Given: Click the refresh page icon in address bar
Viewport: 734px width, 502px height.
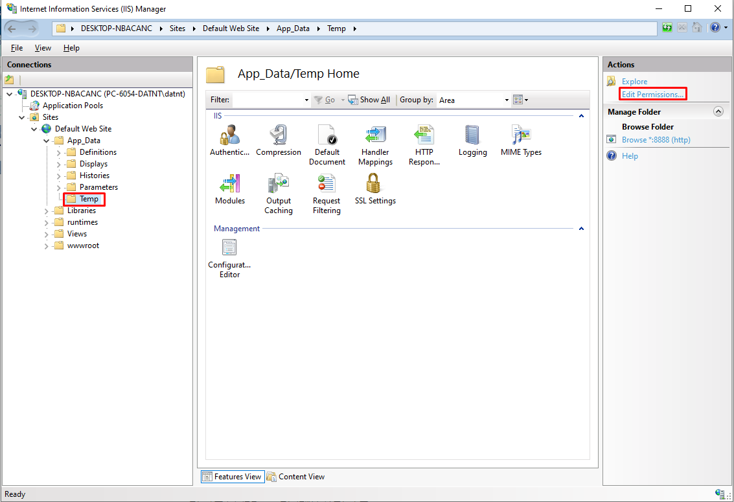Looking at the screenshot, I should pos(667,28).
